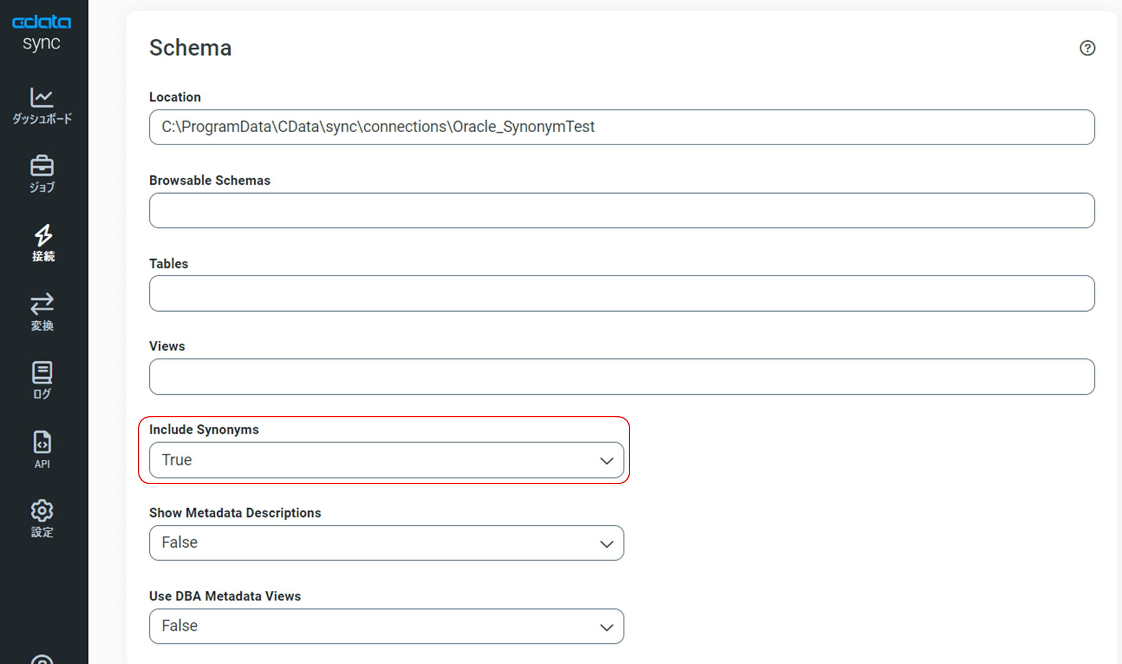This screenshot has height=664, width=1122.
Task: Click inside the Tables input box
Action: (x=621, y=293)
